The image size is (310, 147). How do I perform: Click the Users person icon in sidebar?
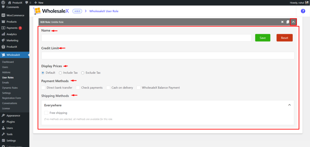click(x=3, y=128)
